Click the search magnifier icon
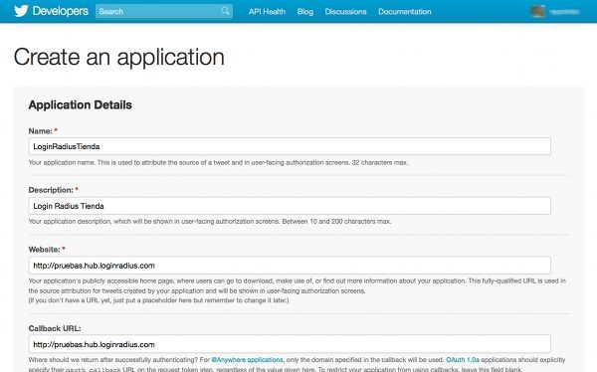The image size is (597, 372). pos(225,11)
